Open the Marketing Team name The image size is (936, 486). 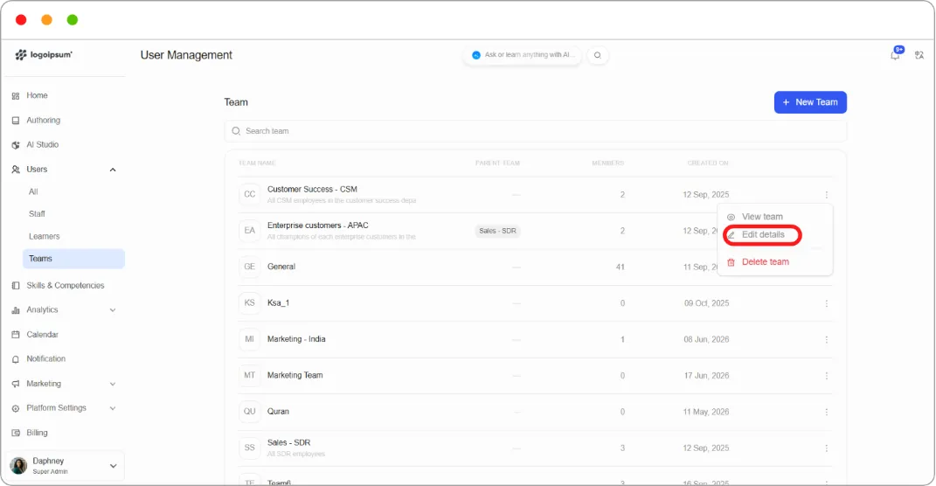pyautogui.click(x=295, y=376)
